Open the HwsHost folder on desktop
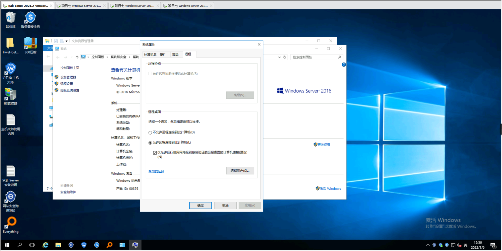 click(x=11, y=46)
